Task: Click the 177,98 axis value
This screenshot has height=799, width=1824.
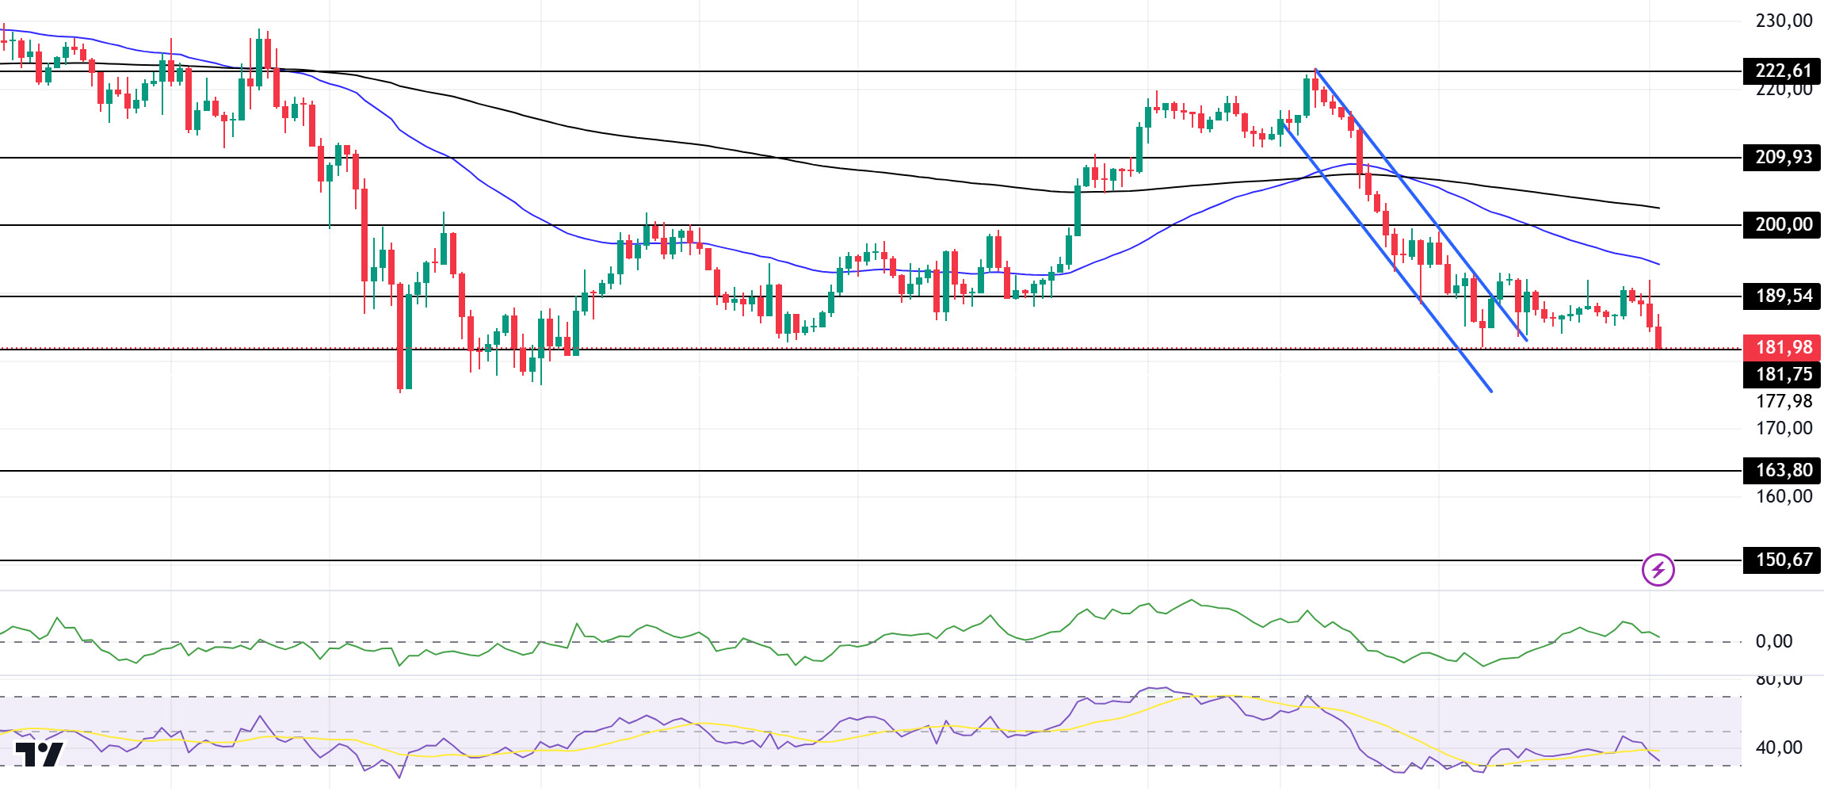Action: point(1784,401)
